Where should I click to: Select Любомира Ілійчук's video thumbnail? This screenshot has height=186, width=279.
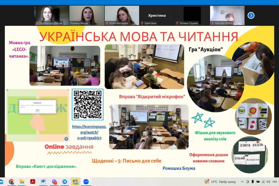click(x=51, y=15)
